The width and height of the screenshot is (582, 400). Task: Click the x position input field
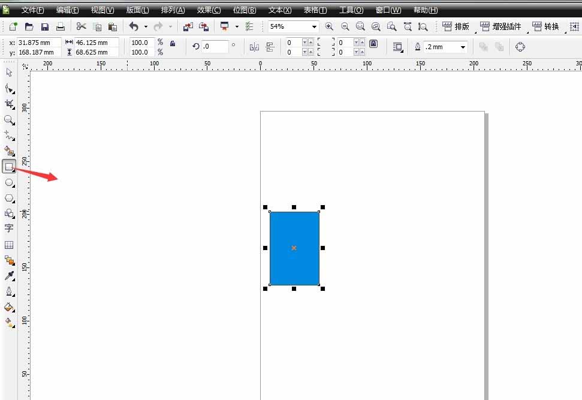click(37, 43)
